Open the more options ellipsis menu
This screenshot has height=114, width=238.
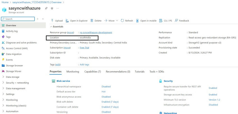(x=58, y=8)
